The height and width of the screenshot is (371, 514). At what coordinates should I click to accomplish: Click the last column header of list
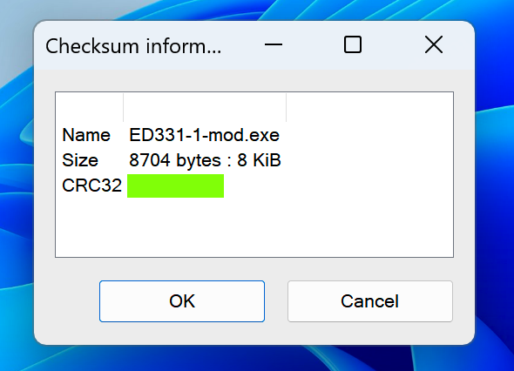pyautogui.click(x=369, y=107)
